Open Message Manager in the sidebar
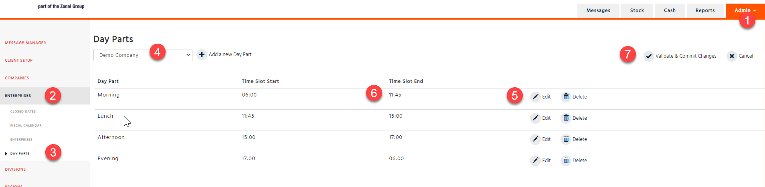The width and height of the screenshot is (765, 187). [25, 43]
